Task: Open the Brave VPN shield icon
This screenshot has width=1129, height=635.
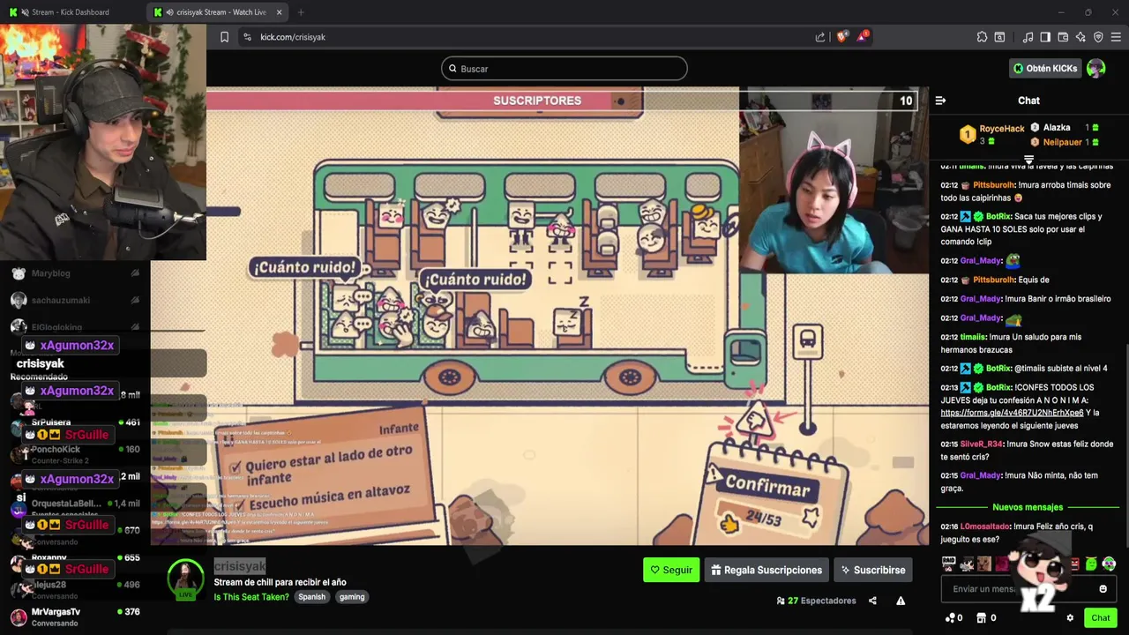Action: tap(1098, 37)
